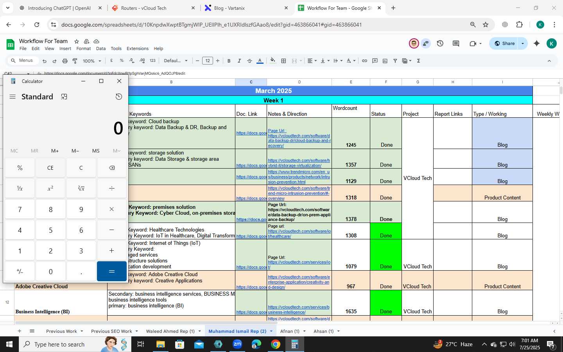Click the Share button
The width and height of the screenshot is (563, 352).
(x=504, y=43)
